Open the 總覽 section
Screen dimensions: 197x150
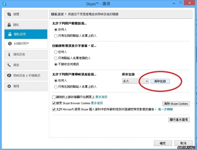tap(26, 14)
